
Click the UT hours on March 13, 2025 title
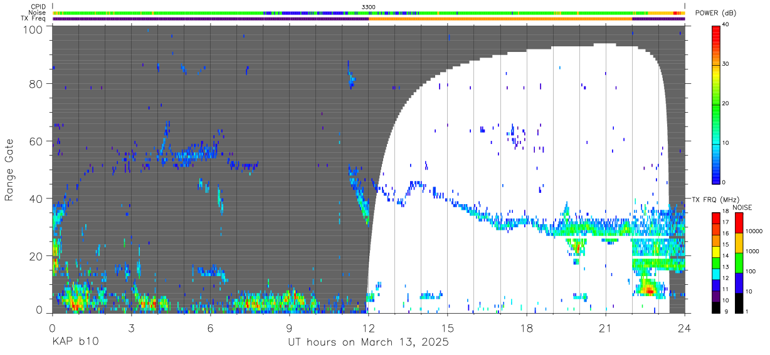coord(368,342)
